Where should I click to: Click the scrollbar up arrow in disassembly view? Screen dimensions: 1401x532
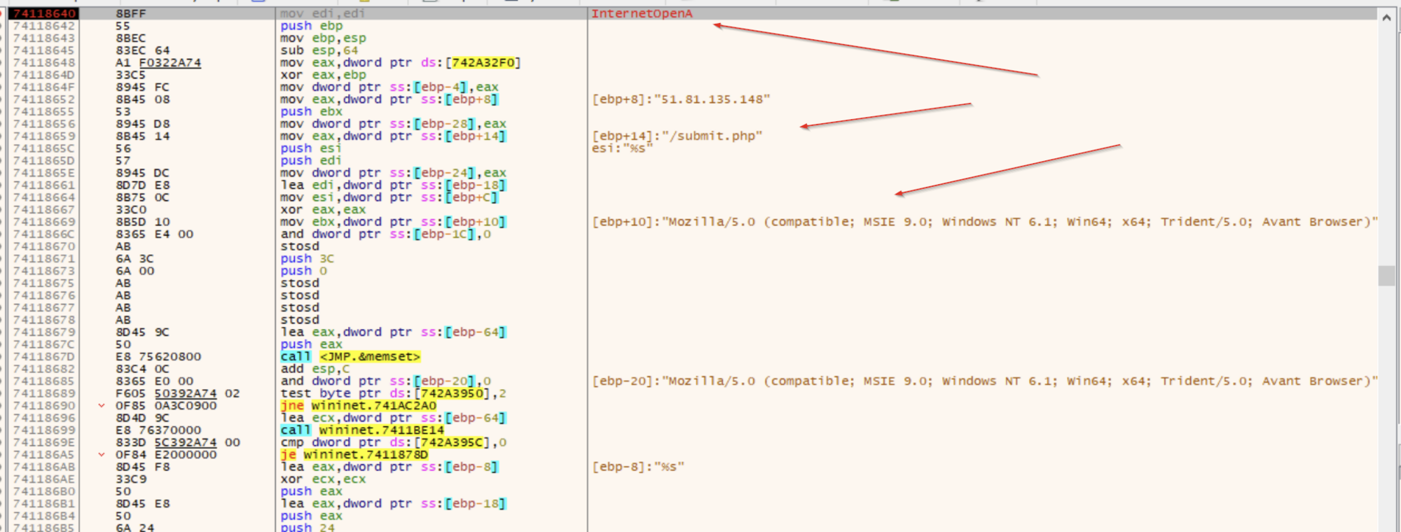(x=1386, y=17)
